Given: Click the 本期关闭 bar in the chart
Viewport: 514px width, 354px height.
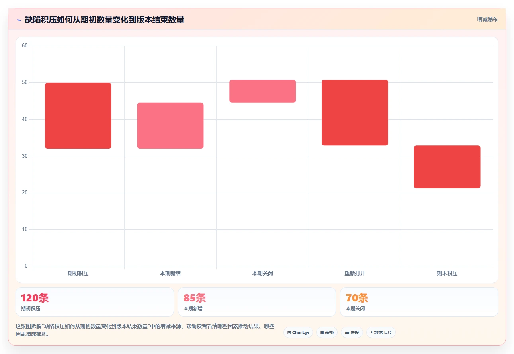Looking at the screenshot, I should pyautogui.click(x=263, y=91).
